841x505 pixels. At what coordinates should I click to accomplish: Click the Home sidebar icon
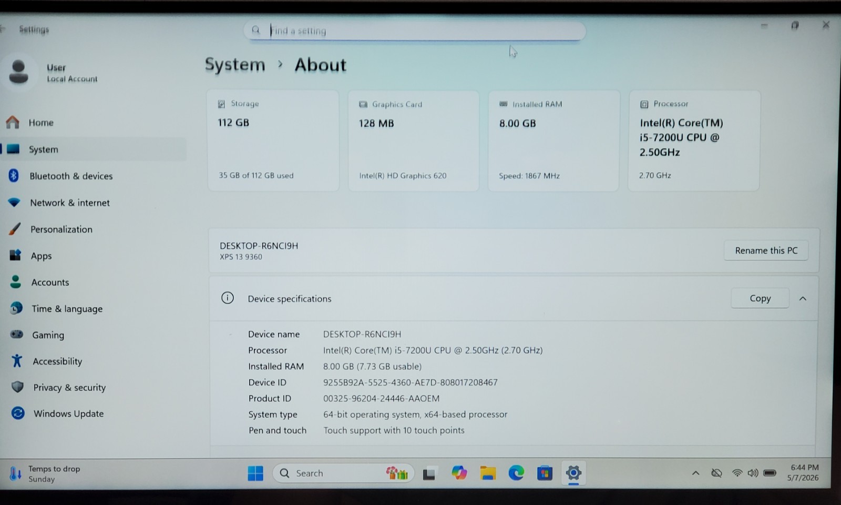(x=13, y=123)
